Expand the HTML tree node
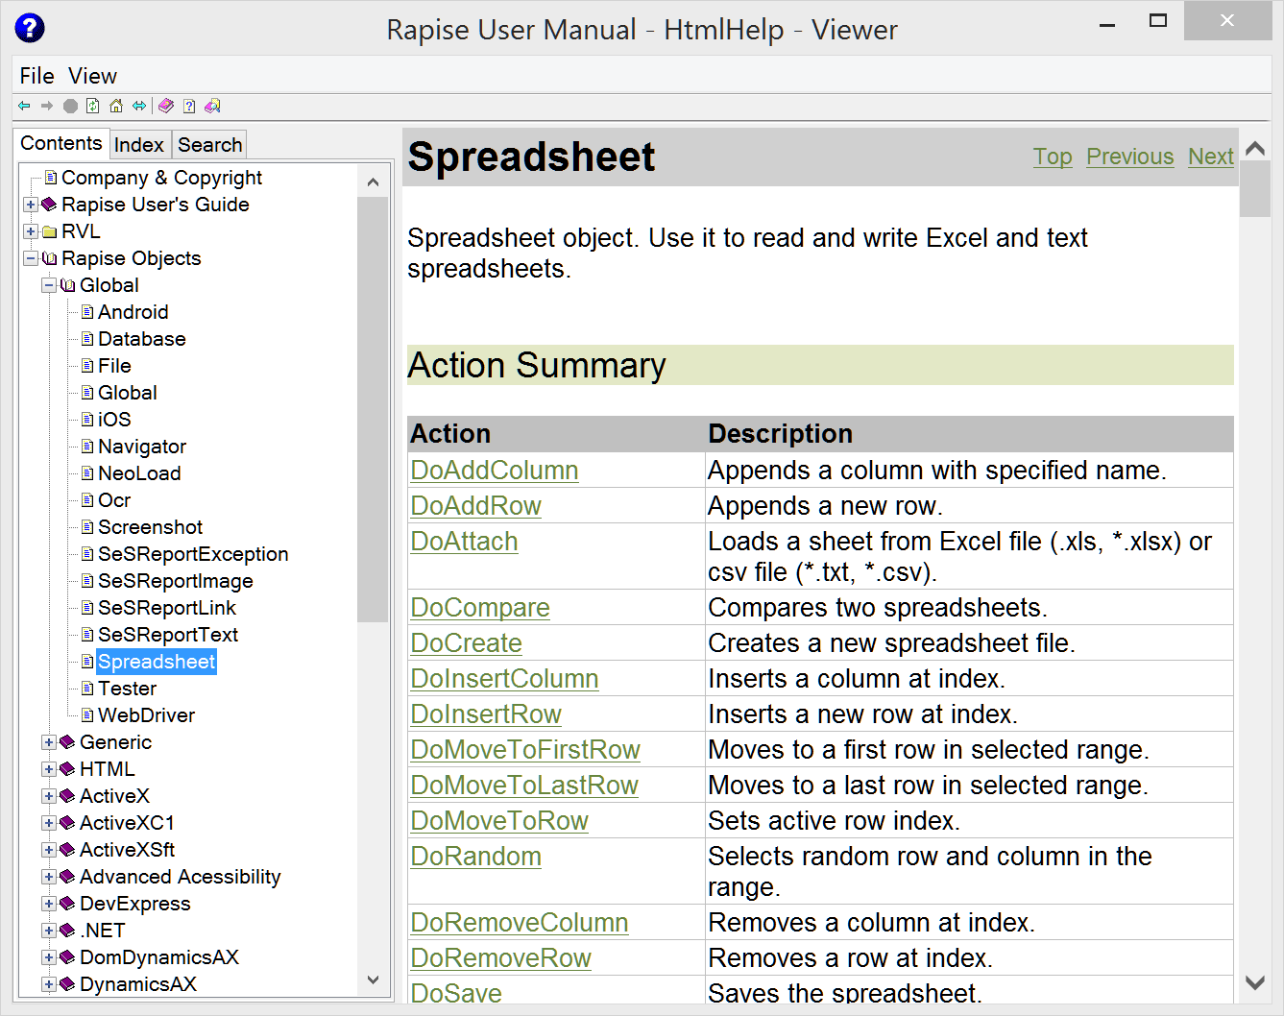 pyautogui.click(x=49, y=769)
